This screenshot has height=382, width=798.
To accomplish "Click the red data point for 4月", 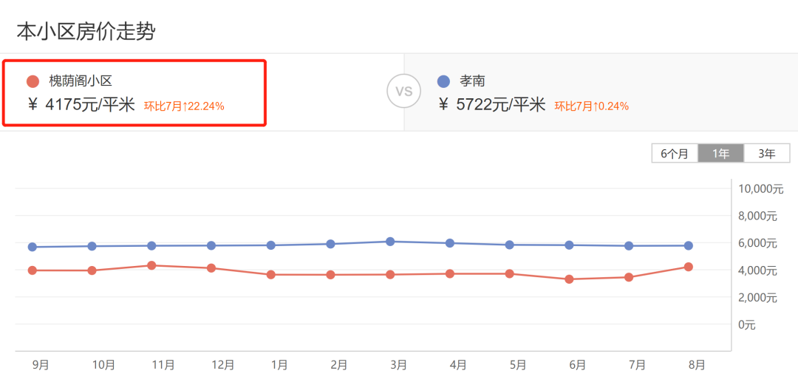I will coord(449,274).
